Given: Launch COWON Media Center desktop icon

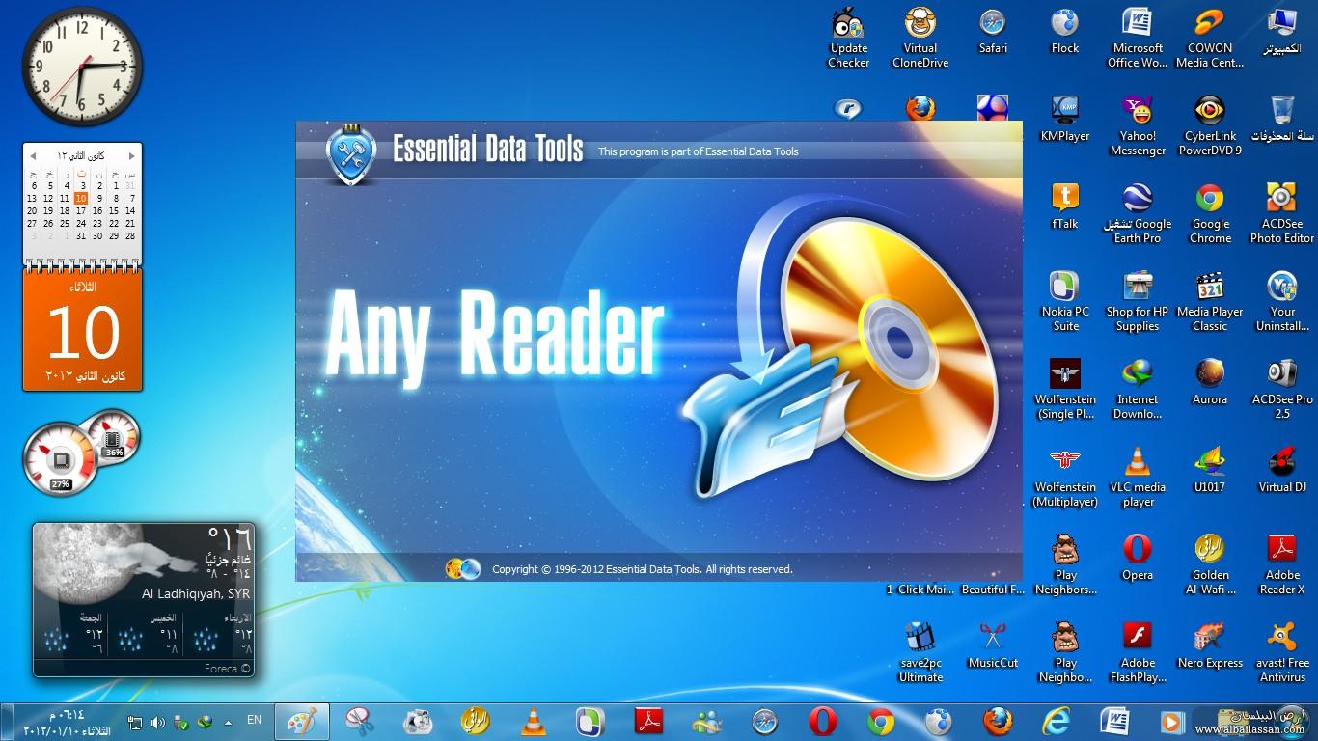Looking at the screenshot, I should (1210, 39).
